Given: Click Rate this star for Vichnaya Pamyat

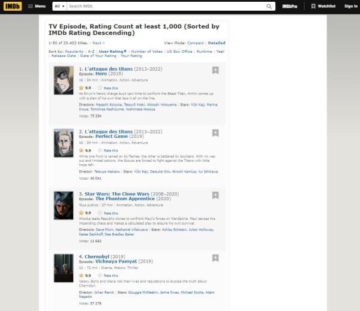Looking at the screenshot, I should 100,276.
